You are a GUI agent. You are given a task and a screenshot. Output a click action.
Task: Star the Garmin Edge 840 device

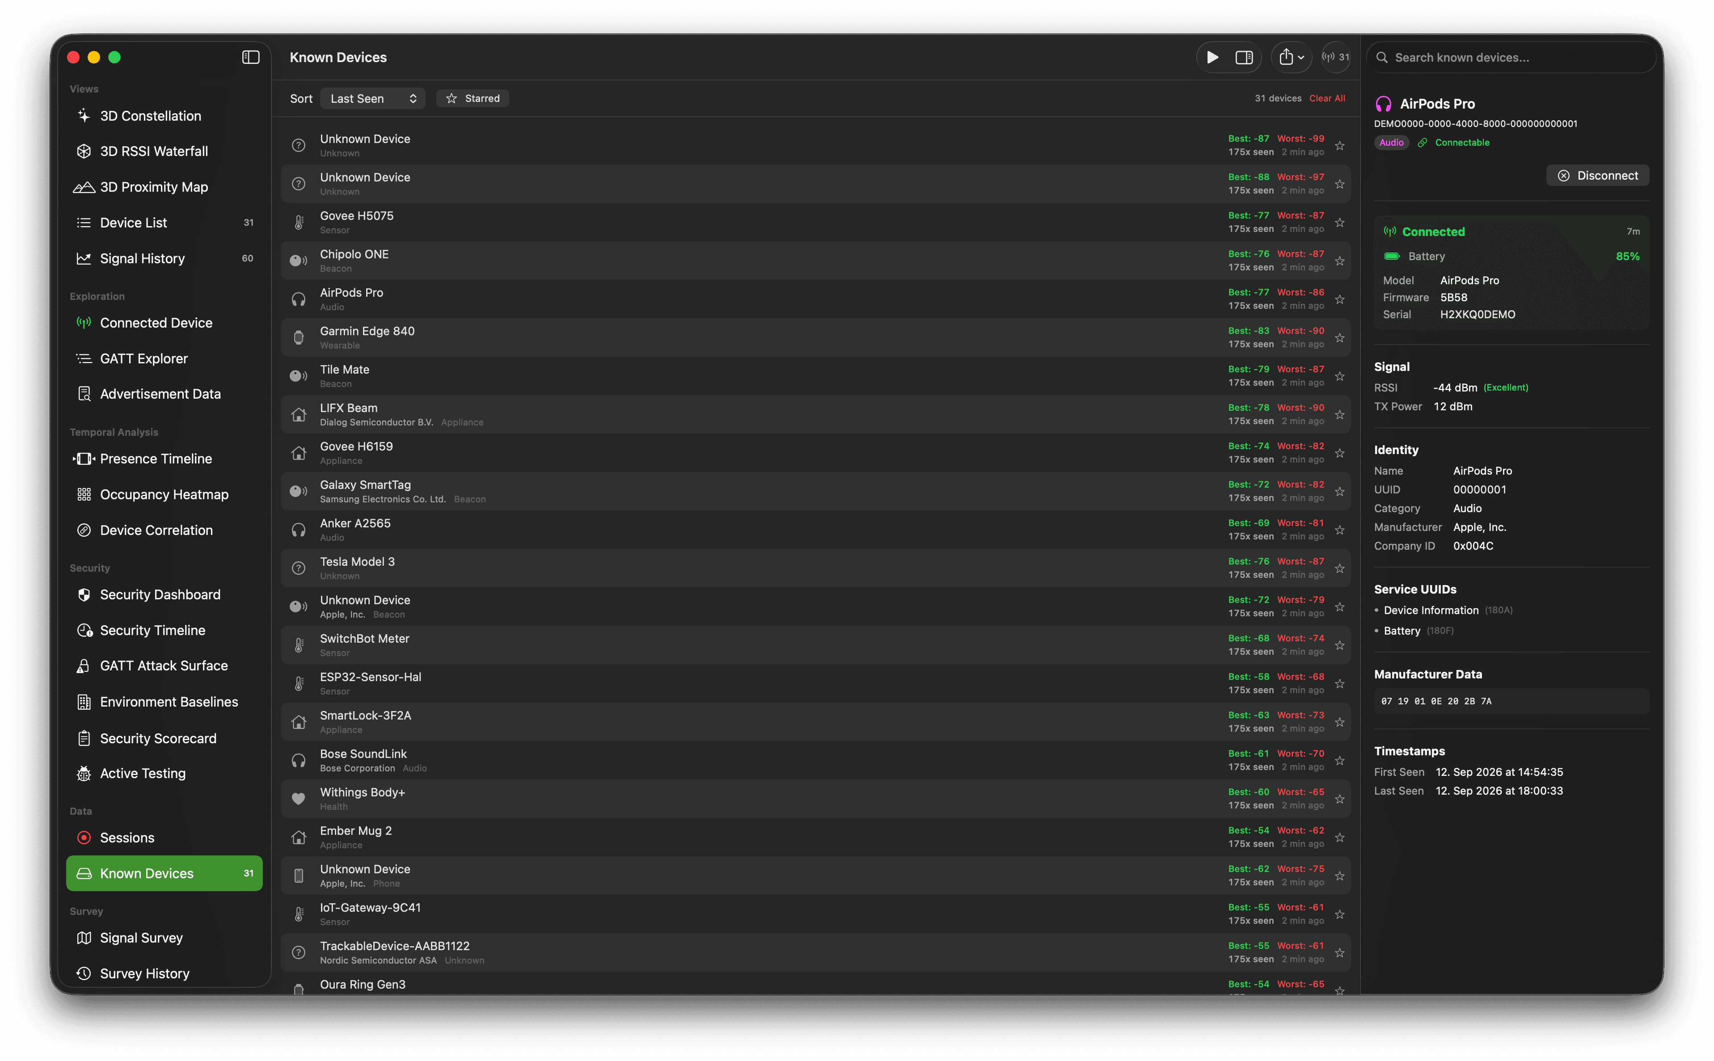(1340, 338)
